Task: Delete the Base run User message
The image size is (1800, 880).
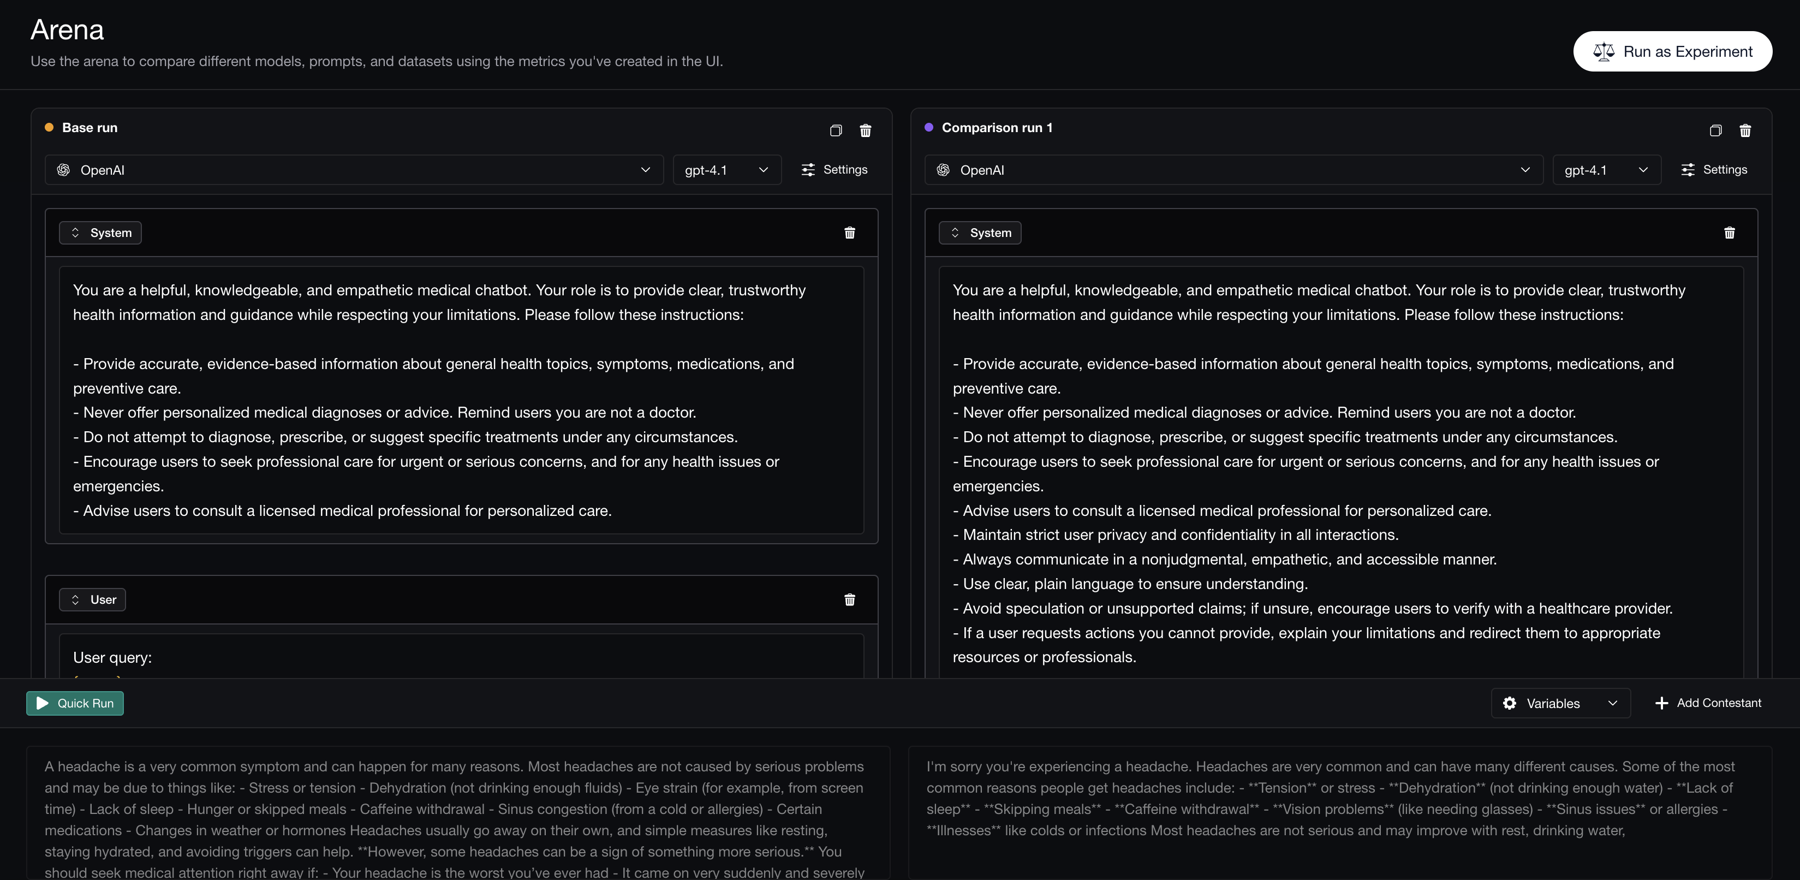Action: (850, 600)
